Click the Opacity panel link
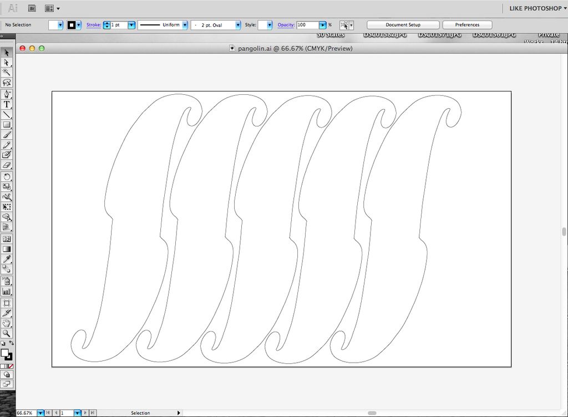Viewport: 568px width, 417px height. pyautogui.click(x=286, y=25)
